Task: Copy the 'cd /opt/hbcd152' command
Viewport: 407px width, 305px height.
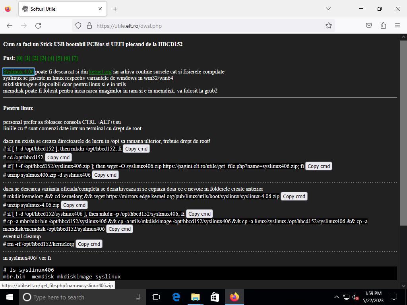Action: 58,157
